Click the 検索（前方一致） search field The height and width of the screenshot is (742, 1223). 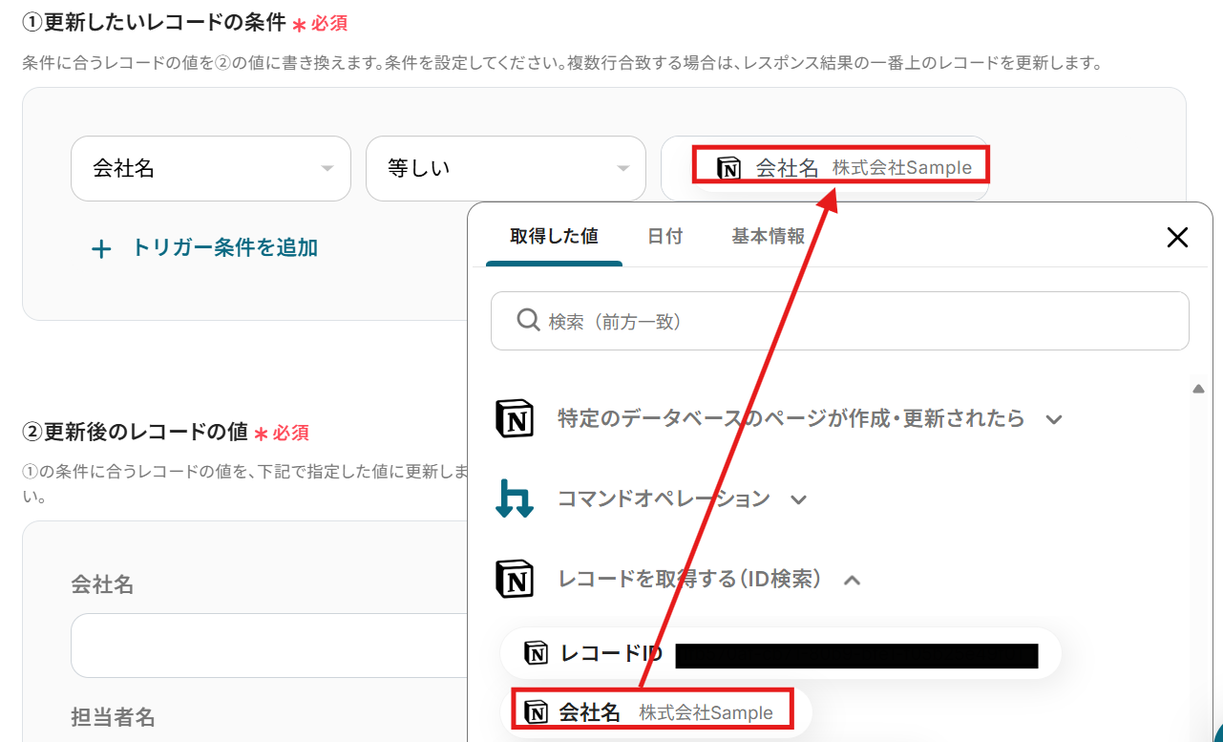pyautogui.click(x=840, y=321)
